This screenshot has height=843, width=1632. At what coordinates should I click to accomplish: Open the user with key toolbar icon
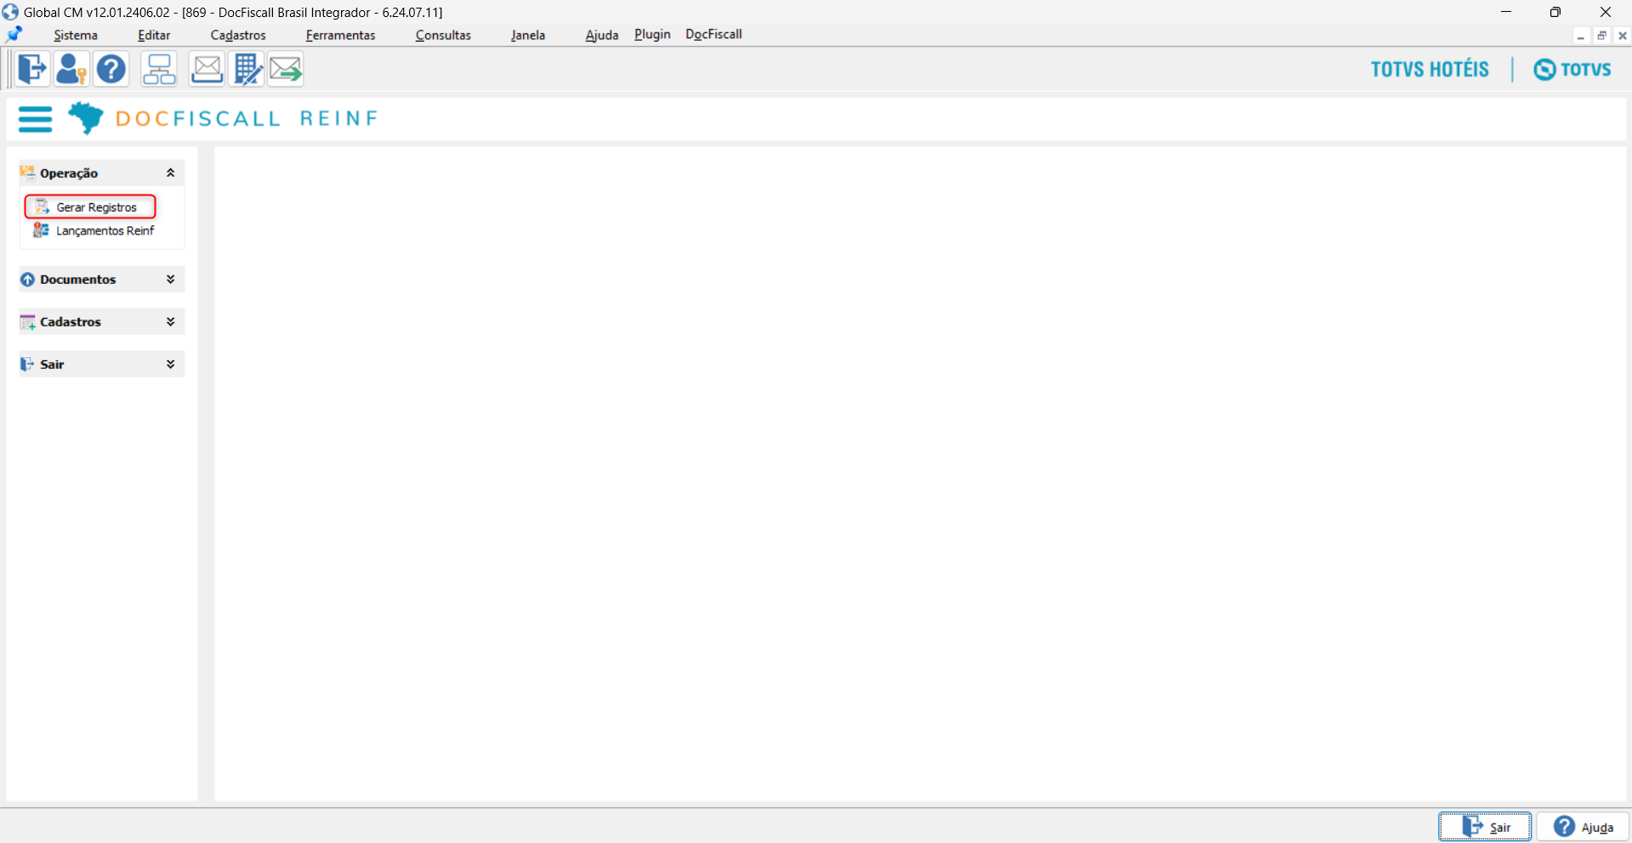point(71,69)
